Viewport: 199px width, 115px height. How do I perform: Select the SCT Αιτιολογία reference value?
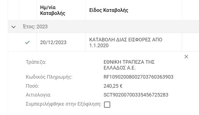136,95
